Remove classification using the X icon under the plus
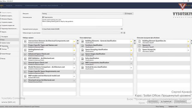 click(x=135, y=43)
